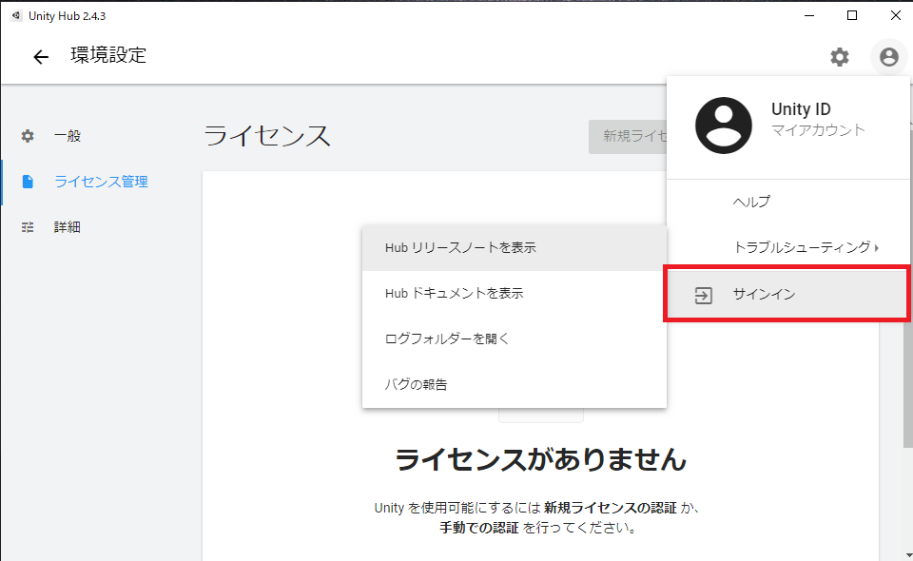
Task: Click the account avatar icon in title bar
Action: 888,56
